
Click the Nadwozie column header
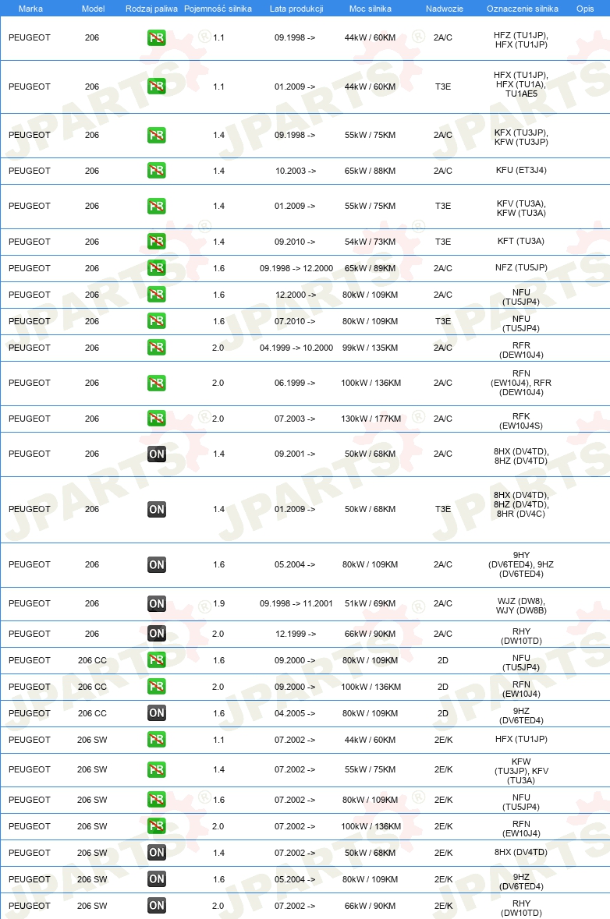coord(444,9)
